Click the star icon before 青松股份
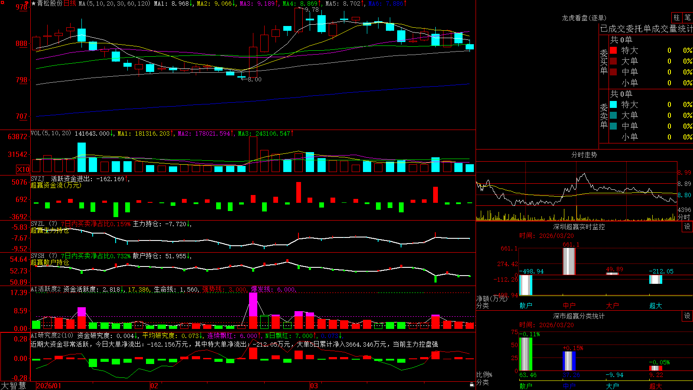 click(33, 3)
